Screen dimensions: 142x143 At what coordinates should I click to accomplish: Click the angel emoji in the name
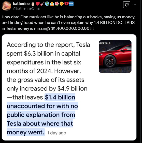pos(52,4)
